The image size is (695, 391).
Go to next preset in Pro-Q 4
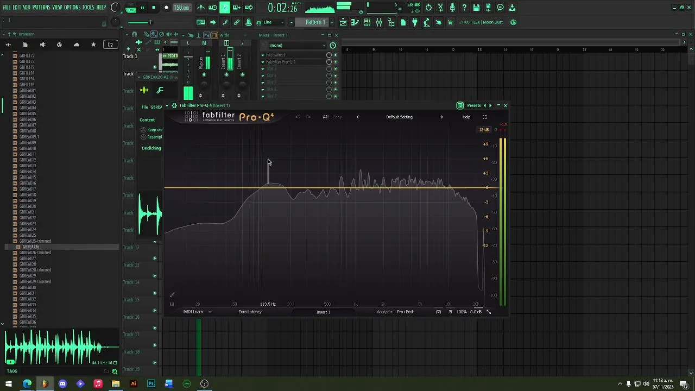click(x=441, y=117)
